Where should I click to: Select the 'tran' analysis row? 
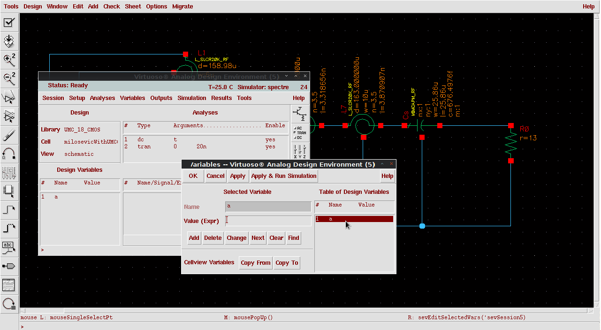click(205, 147)
